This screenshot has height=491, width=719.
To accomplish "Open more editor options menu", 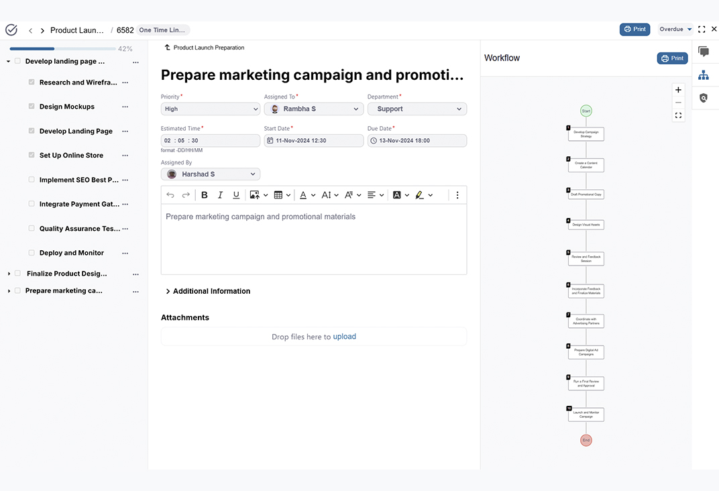I will [x=457, y=195].
